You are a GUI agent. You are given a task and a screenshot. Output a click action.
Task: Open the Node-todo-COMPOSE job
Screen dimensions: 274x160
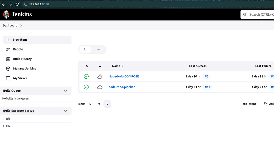coord(124,76)
